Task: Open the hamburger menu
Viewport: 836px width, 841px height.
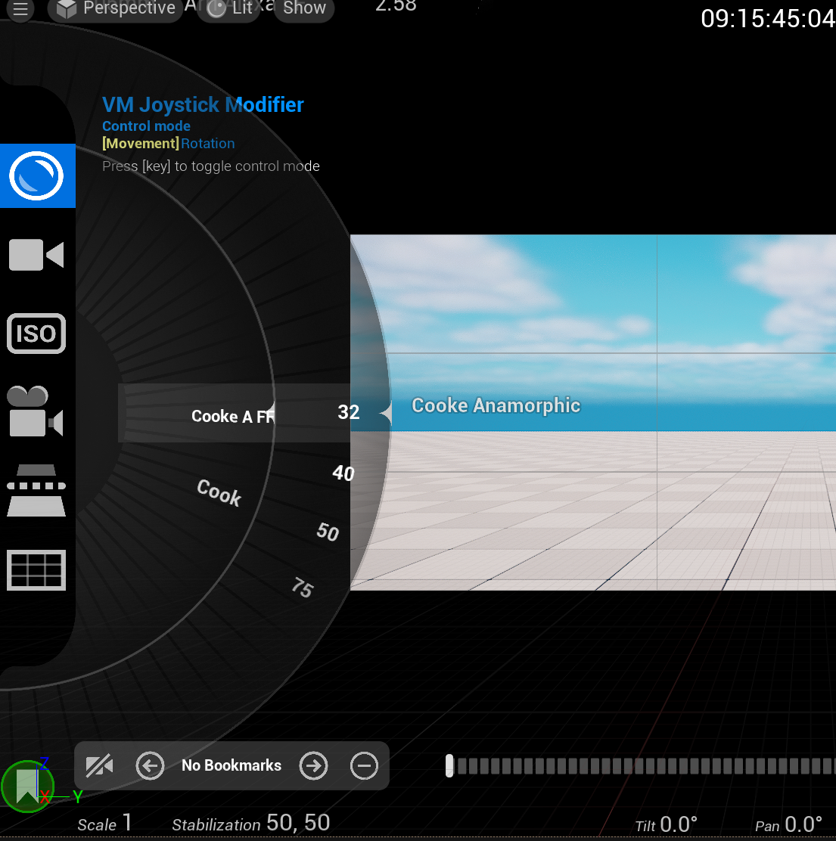Action: click(x=20, y=9)
